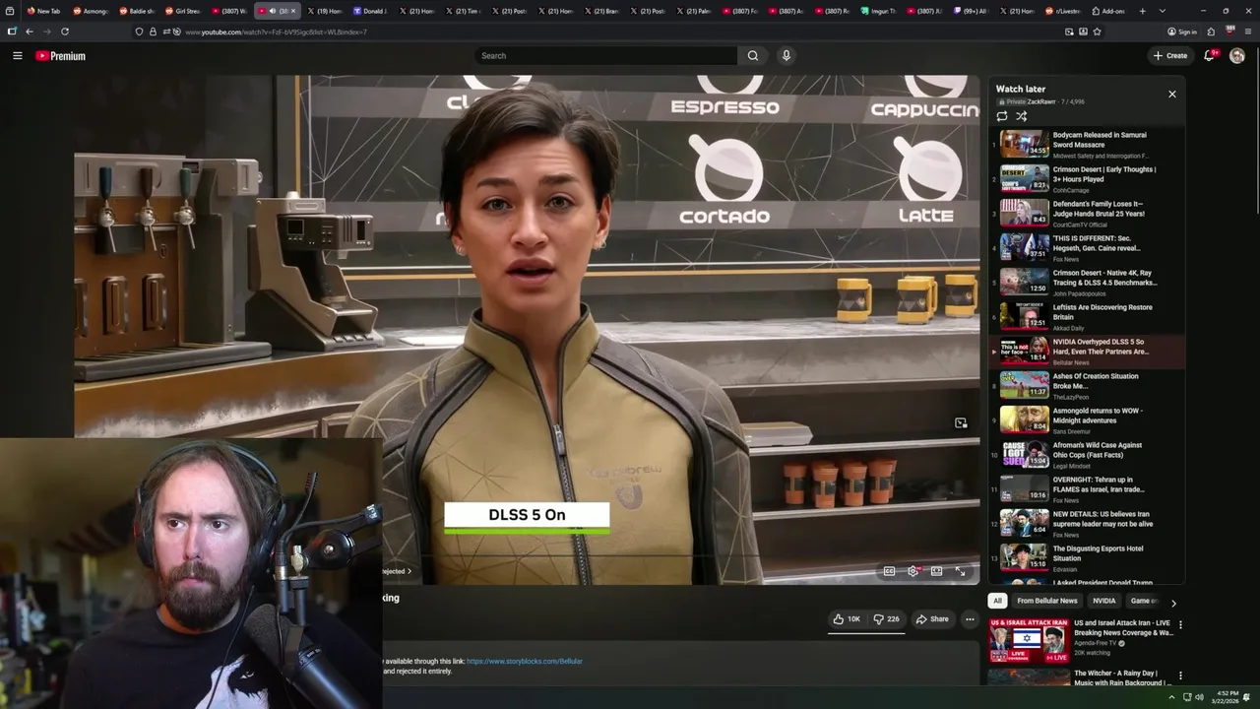
Task: Close the Watch later playlist panel
Action: pos(1171,94)
